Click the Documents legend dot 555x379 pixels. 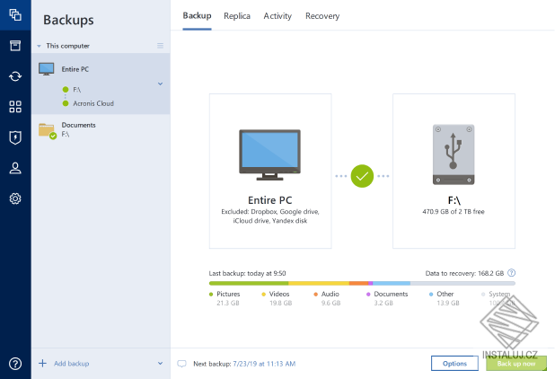tap(368, 294)
